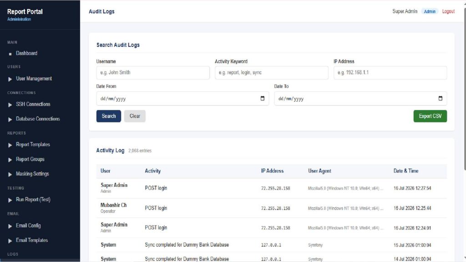The image size is (466, 262).
Task: Focus the Activity Keyword input field
Action: coord(271,72)
